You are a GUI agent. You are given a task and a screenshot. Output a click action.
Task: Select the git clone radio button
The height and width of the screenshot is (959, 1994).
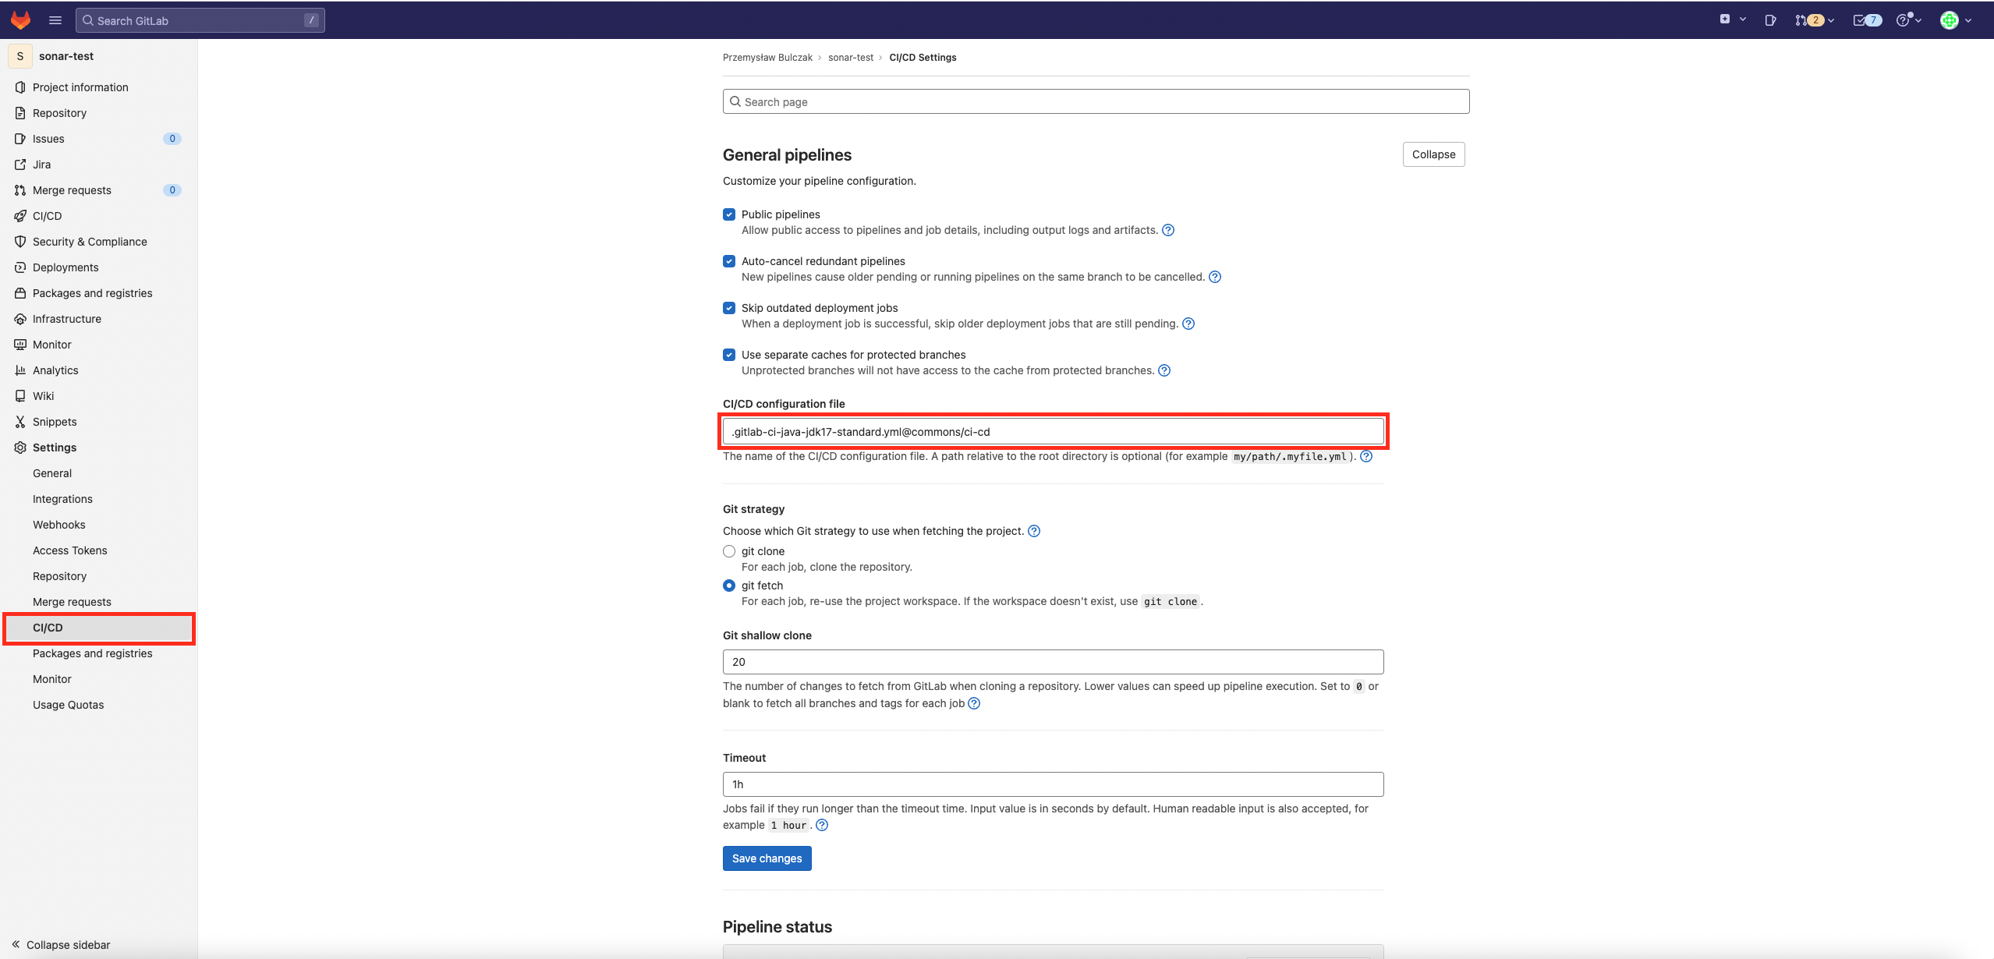729,551
